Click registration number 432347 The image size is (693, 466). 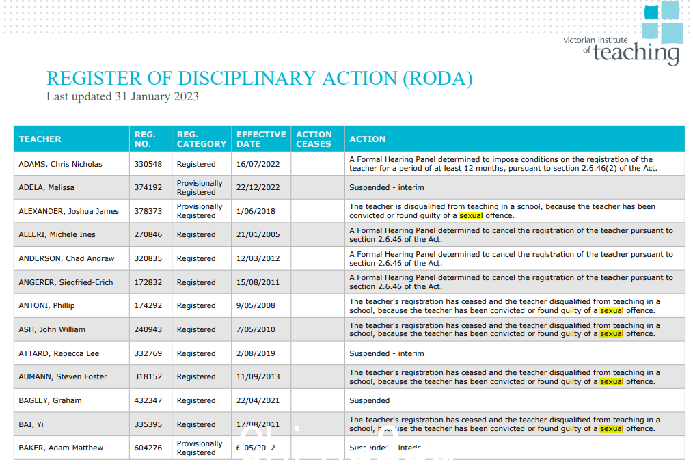pyautogui.click(x=148, y=400)
